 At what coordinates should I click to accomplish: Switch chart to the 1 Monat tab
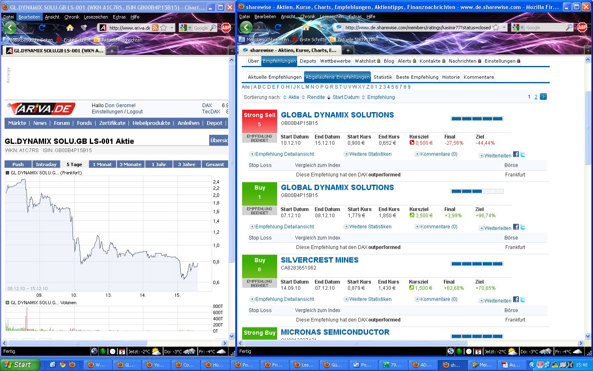click(x=102, y=164)
